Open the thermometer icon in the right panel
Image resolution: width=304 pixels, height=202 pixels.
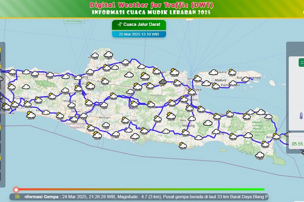[301, 116]
